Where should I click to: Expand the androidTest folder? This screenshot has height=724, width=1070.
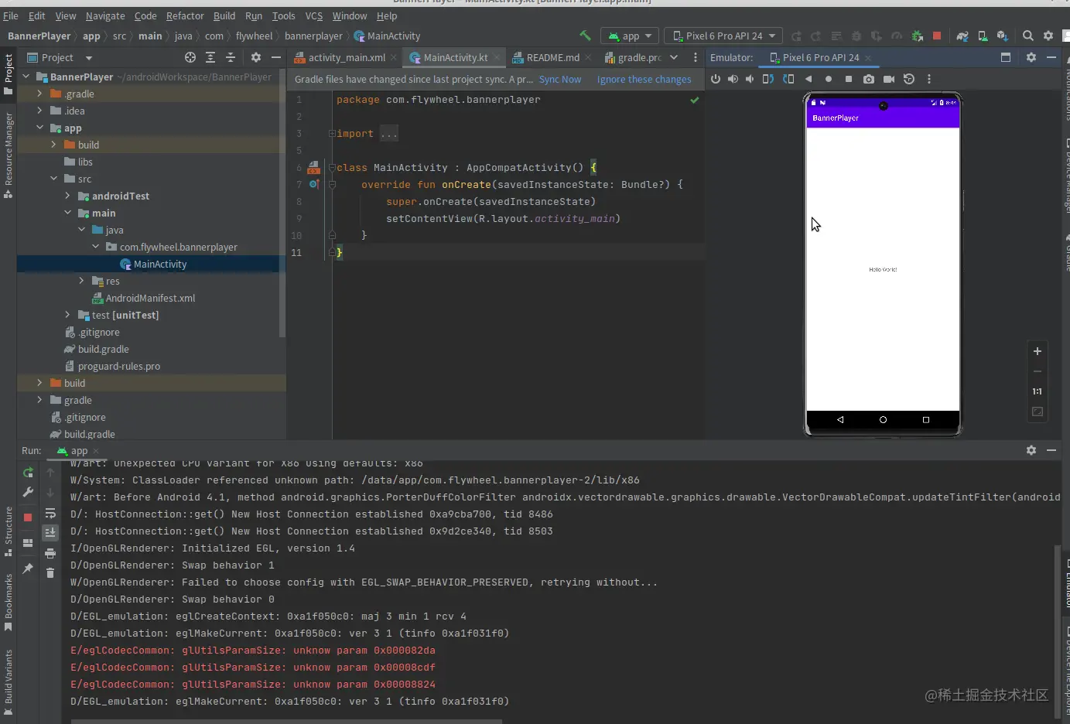pyautogui.click(x=67, y=196)
